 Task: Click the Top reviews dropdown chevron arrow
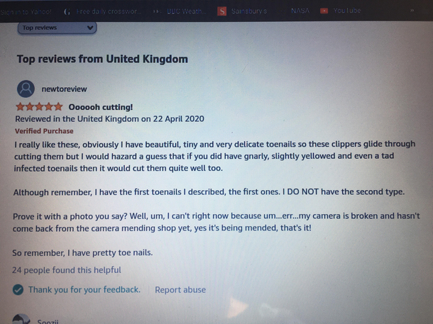pyautogui.click(x=89, y=28)
